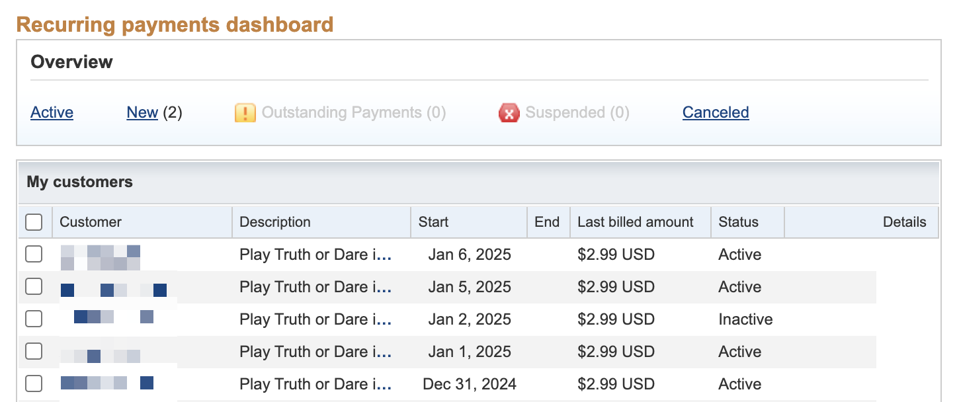Screen dimensions: 959x402
Task: Click the Description column header
Action: 275,222
